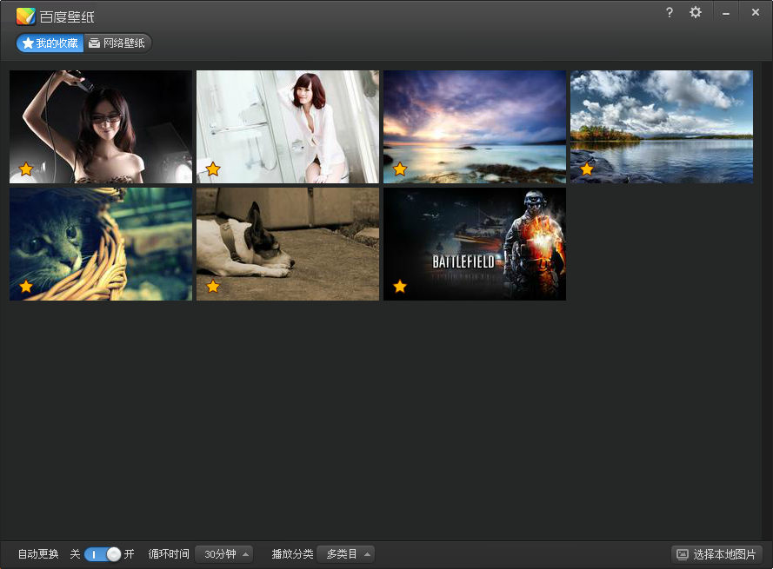Select the Battlefield wallpaper thumbnail

tap(475, 244)
